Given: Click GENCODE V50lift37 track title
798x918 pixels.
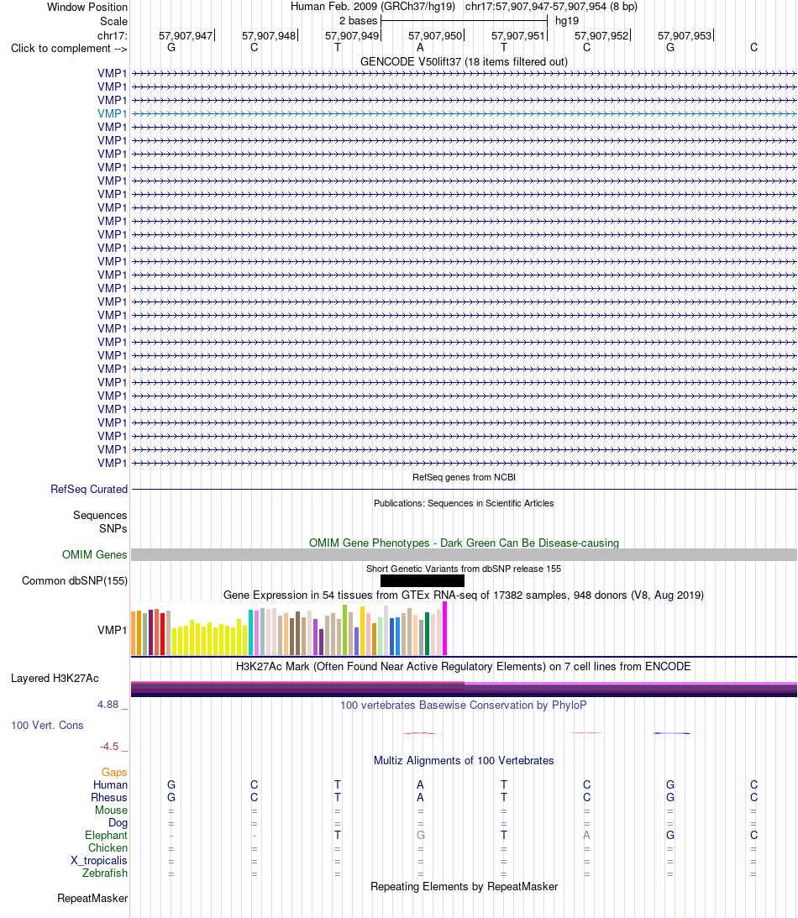Looking at the screenshot, I should tap(464, 61).
